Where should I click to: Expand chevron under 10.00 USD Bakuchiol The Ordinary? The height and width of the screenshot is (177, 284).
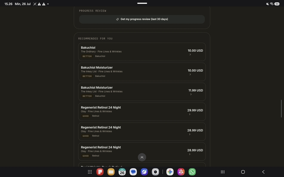190,54
